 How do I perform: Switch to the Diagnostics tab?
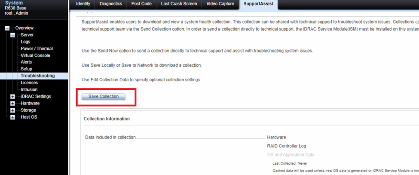pyautogui.click(x=110, y=4)
